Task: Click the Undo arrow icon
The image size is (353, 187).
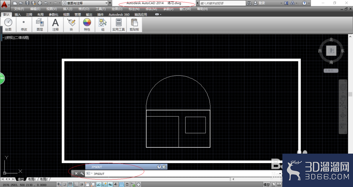Action: pos(46,3)
